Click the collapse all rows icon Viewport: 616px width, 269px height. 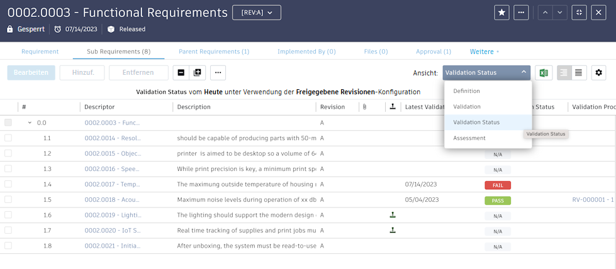181,73
